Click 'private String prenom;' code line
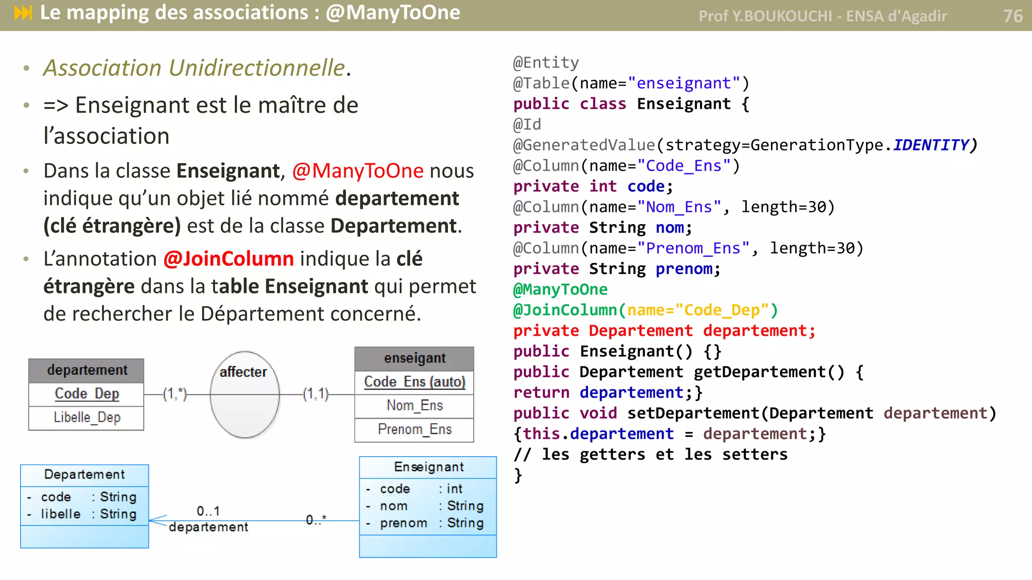The width and height of the screenshot is (1032, 580). pyautogui.click(x=617, y=269)
